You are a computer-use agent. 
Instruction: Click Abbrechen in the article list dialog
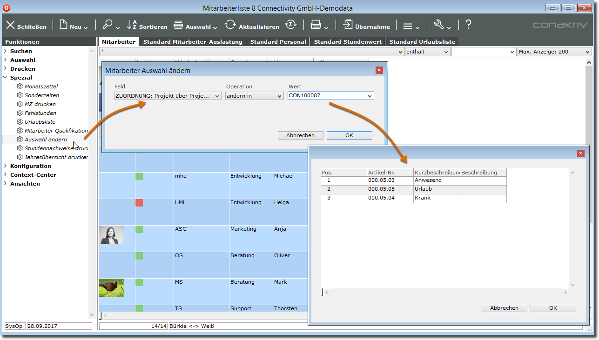coord(504,308)
